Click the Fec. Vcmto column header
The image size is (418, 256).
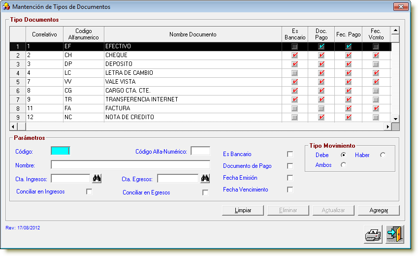376,34
